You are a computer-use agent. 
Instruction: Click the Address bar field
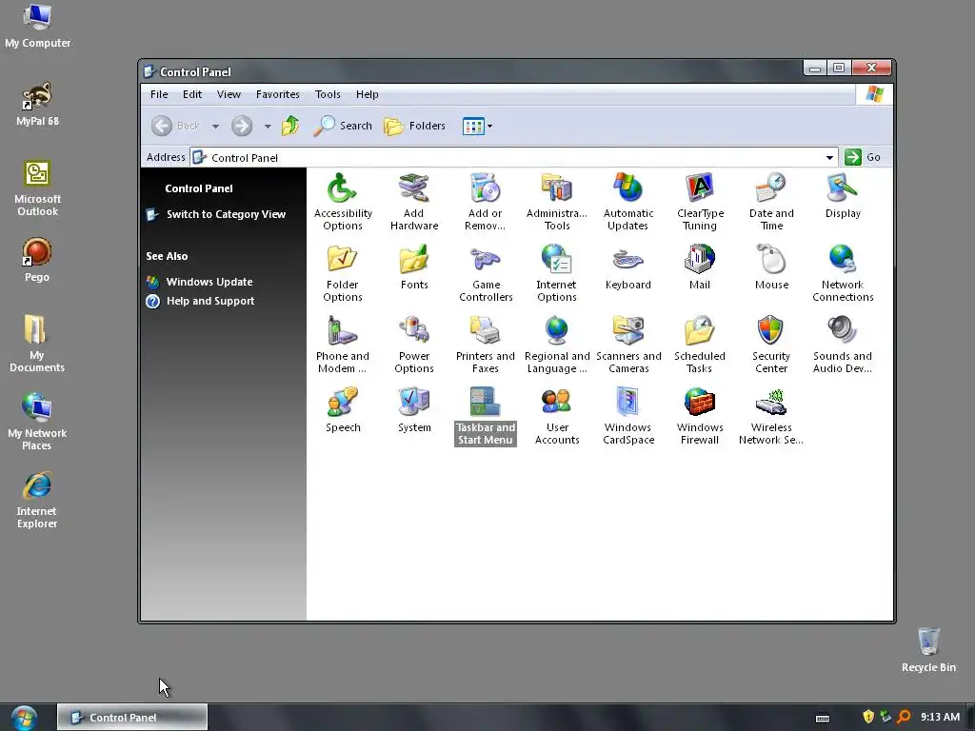click(513, 158)
